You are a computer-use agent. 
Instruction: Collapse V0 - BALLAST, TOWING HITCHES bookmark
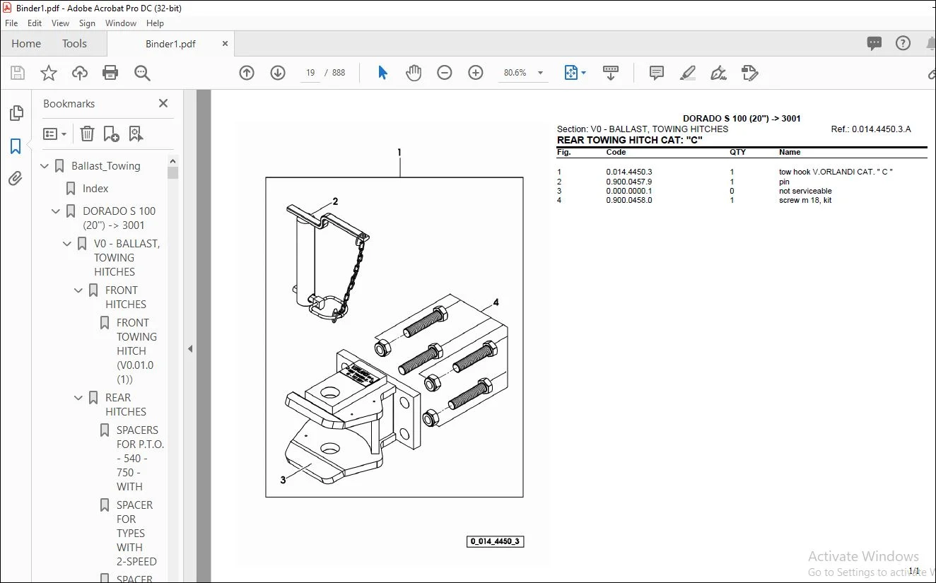(x=67, y=244)
